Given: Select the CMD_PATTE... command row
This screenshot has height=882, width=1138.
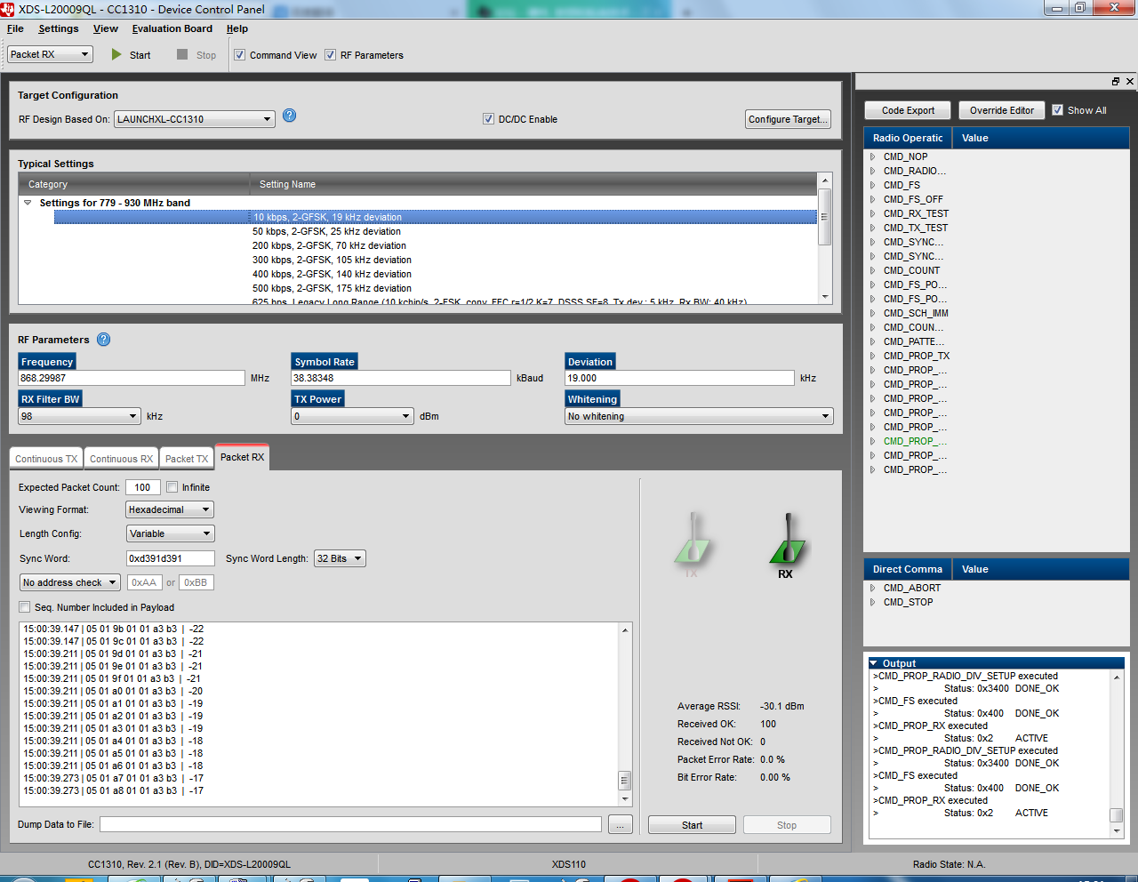Looking at the screenshot, I should point(914,341).
